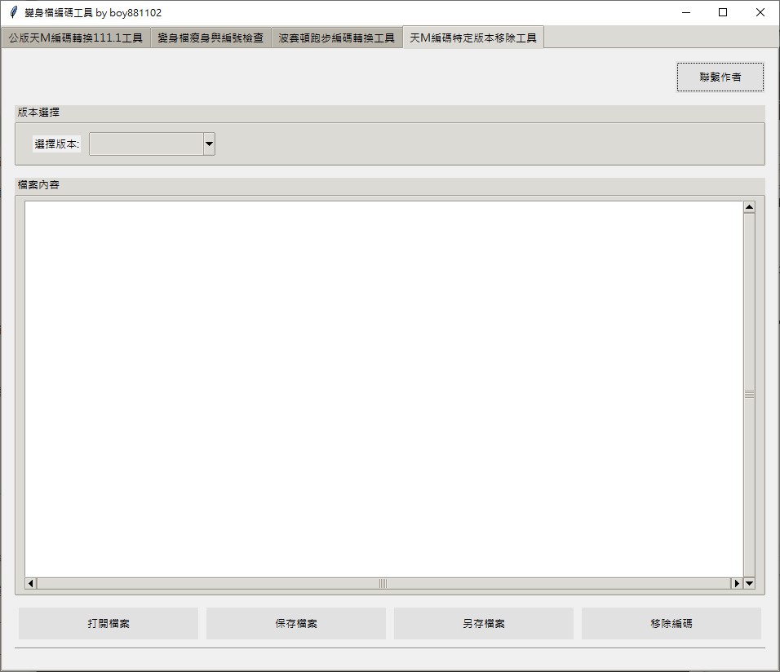The image size is (780, 672).
Task: Open the 選擇版本 dropdown arrow
Action: click(209, 144)
